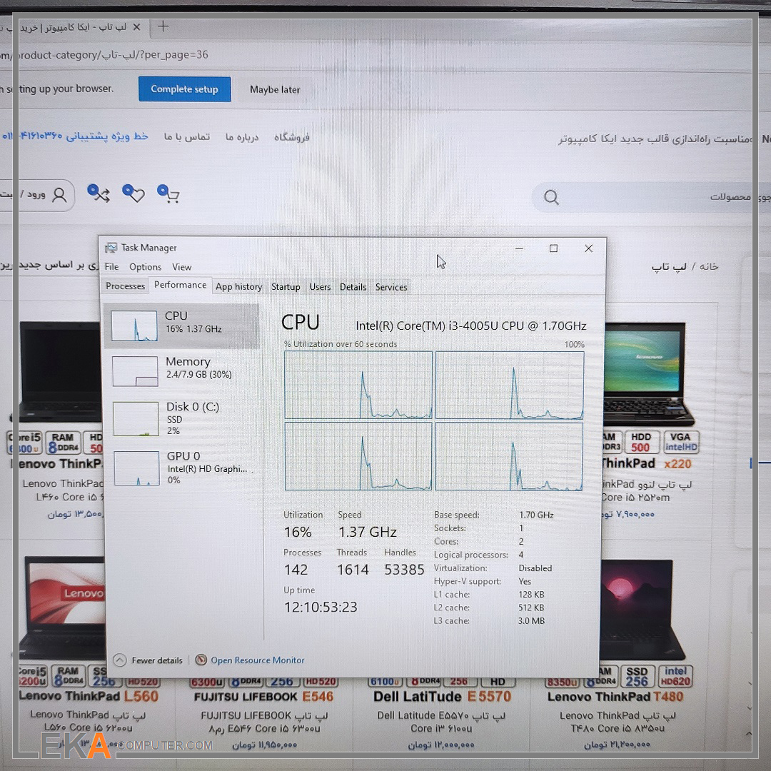This screenshot has width=771, height=771.
Task: Click the CPU uptime value 12:10:53:23
Action: point(321,608)
